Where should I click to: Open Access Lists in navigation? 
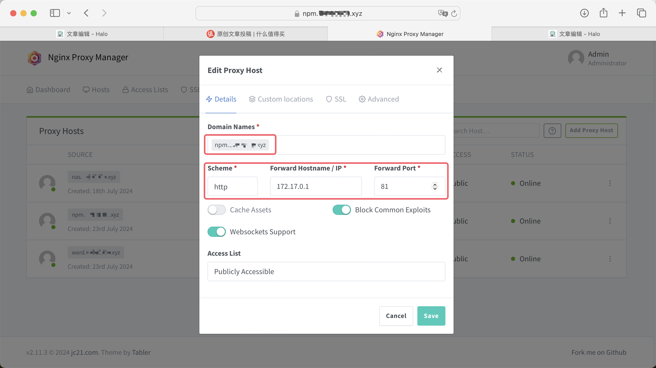145,90
